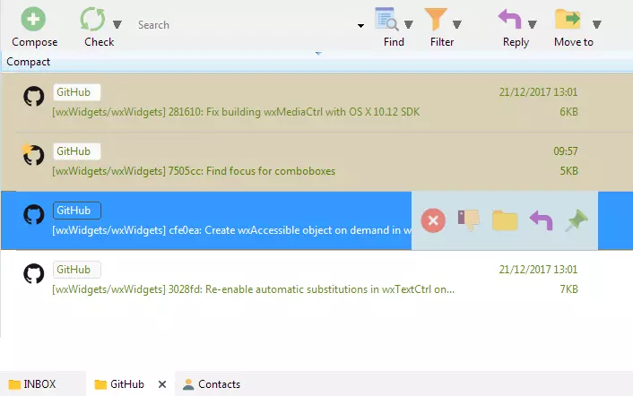The height and width of the screenshot is (396, 633).
Task: Click the Find icon in toolbar
Action: tap(387, 19)
